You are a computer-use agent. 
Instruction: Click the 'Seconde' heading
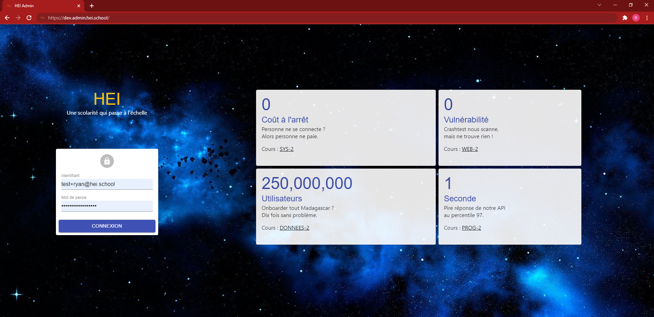coord(460,199)
